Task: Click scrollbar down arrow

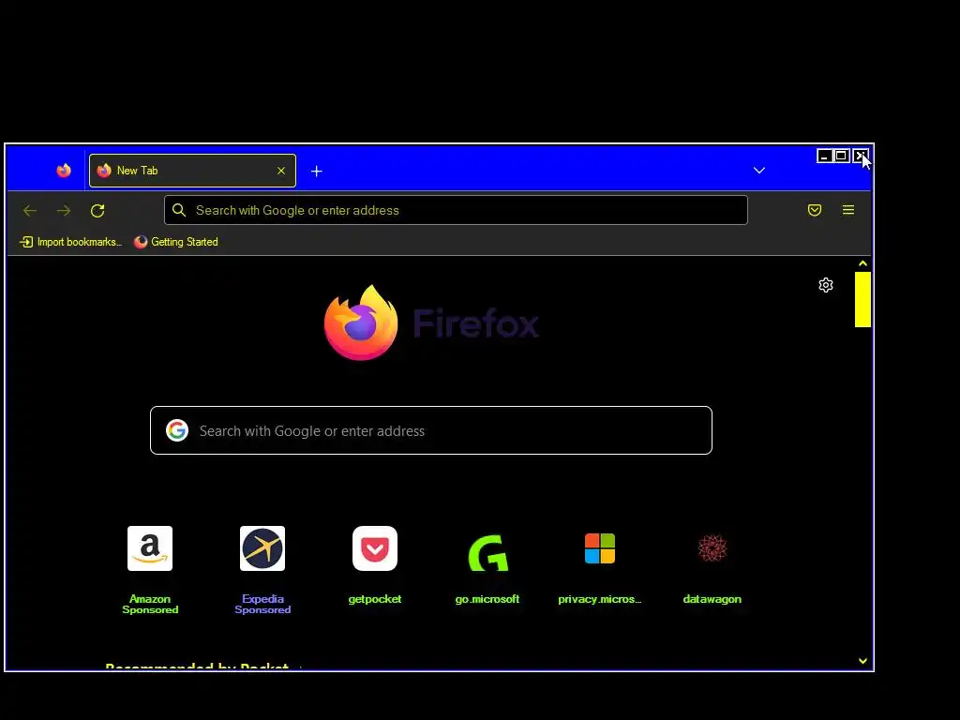Action: click(x=862, y=661)
